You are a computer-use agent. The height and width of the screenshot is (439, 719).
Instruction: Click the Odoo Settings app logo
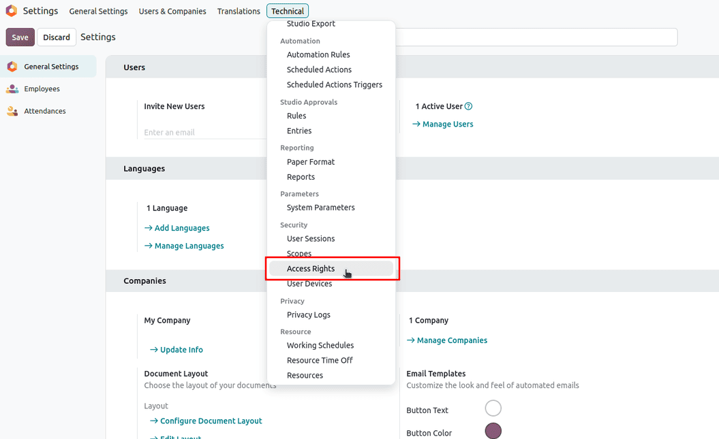(x=12, y=10)
